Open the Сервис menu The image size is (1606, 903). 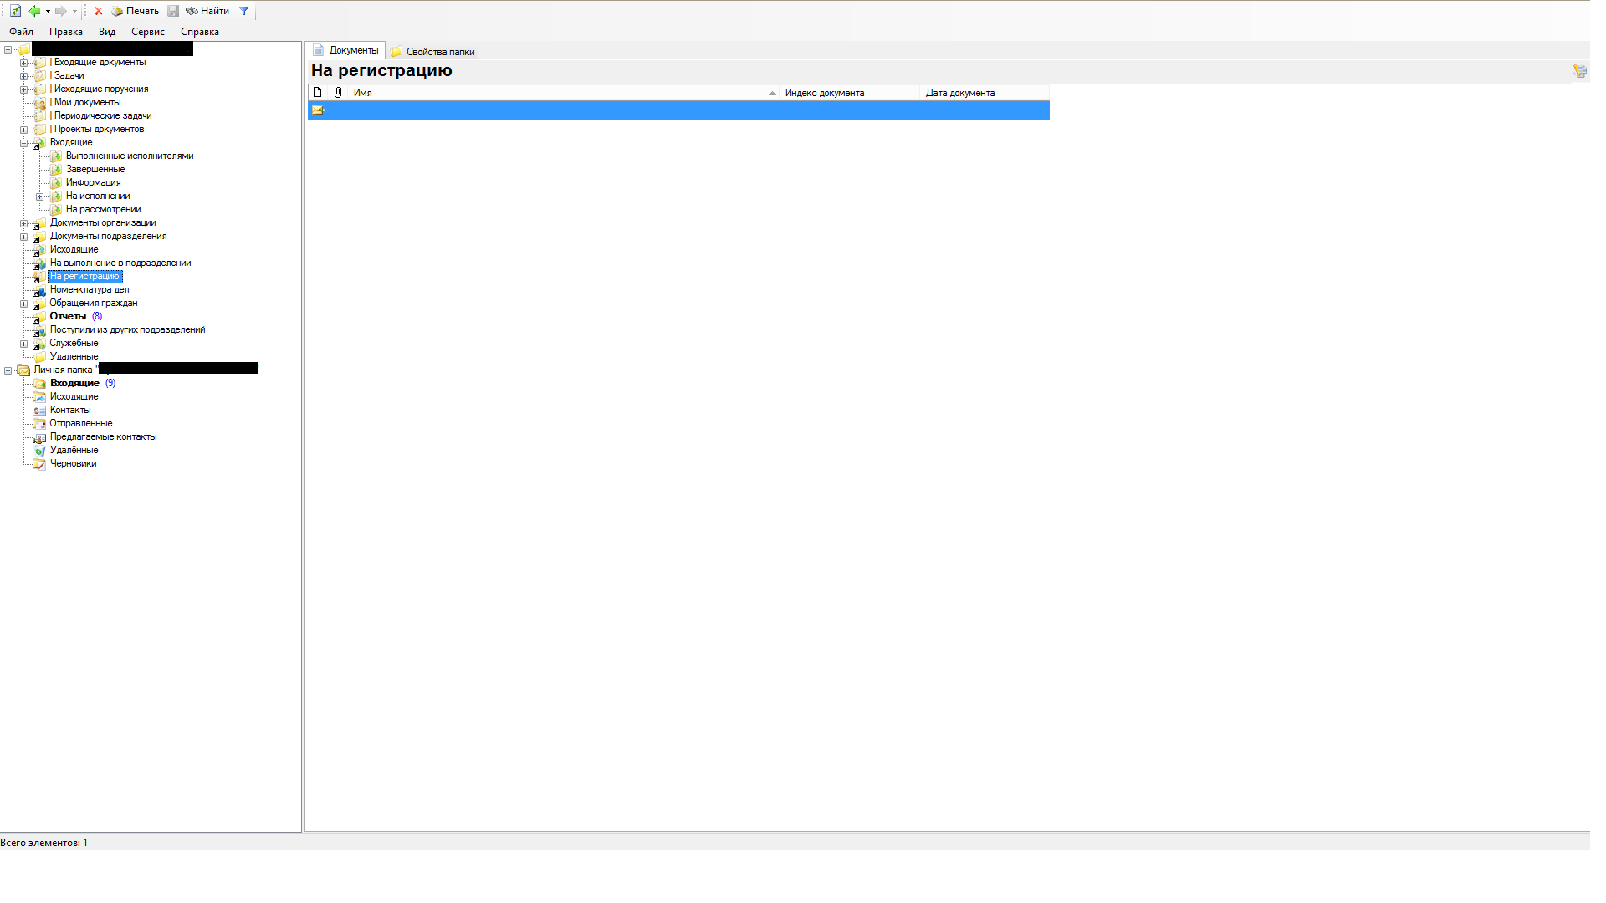point(147,32)
